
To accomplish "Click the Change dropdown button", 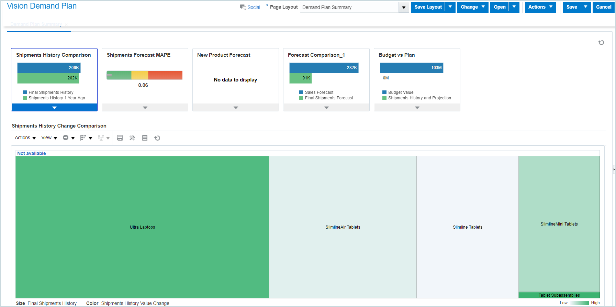I will tap(472, 7).
